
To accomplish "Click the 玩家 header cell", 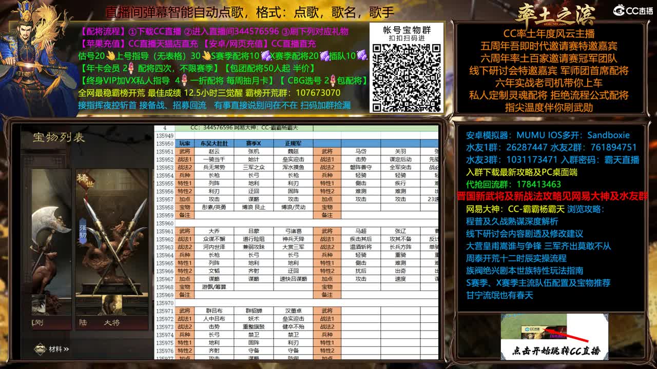I will (185, 143).
